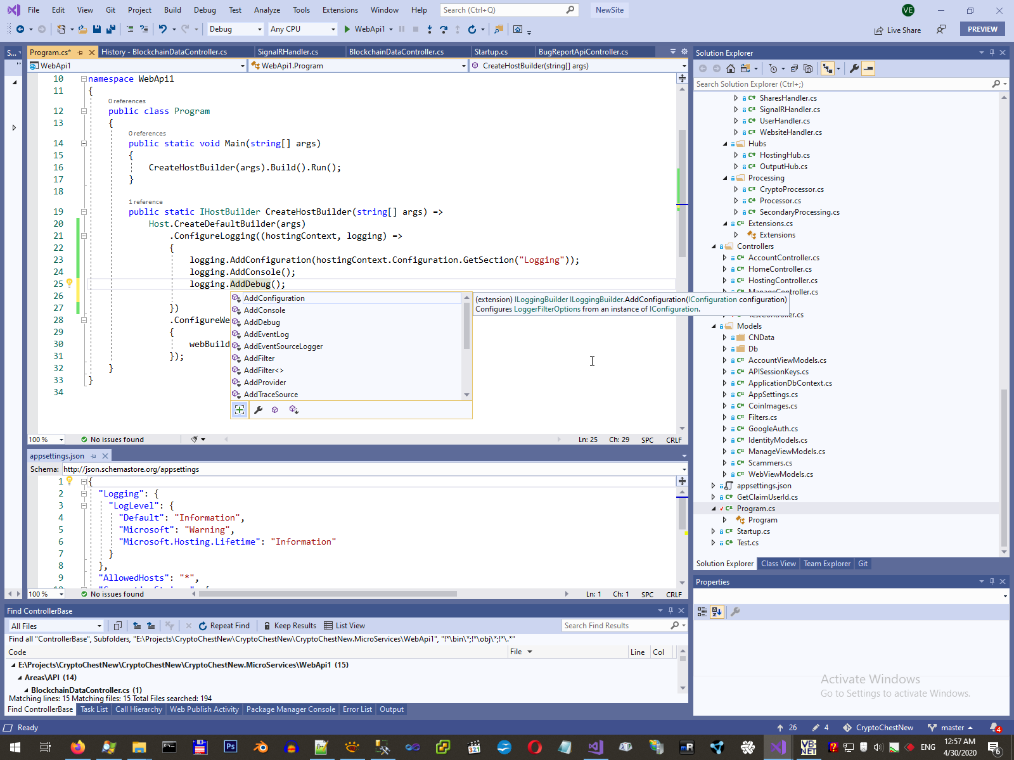Toggle Keep Results in Find panel
This screenshot has width=1014, height=760.
(x=290, y=626)
